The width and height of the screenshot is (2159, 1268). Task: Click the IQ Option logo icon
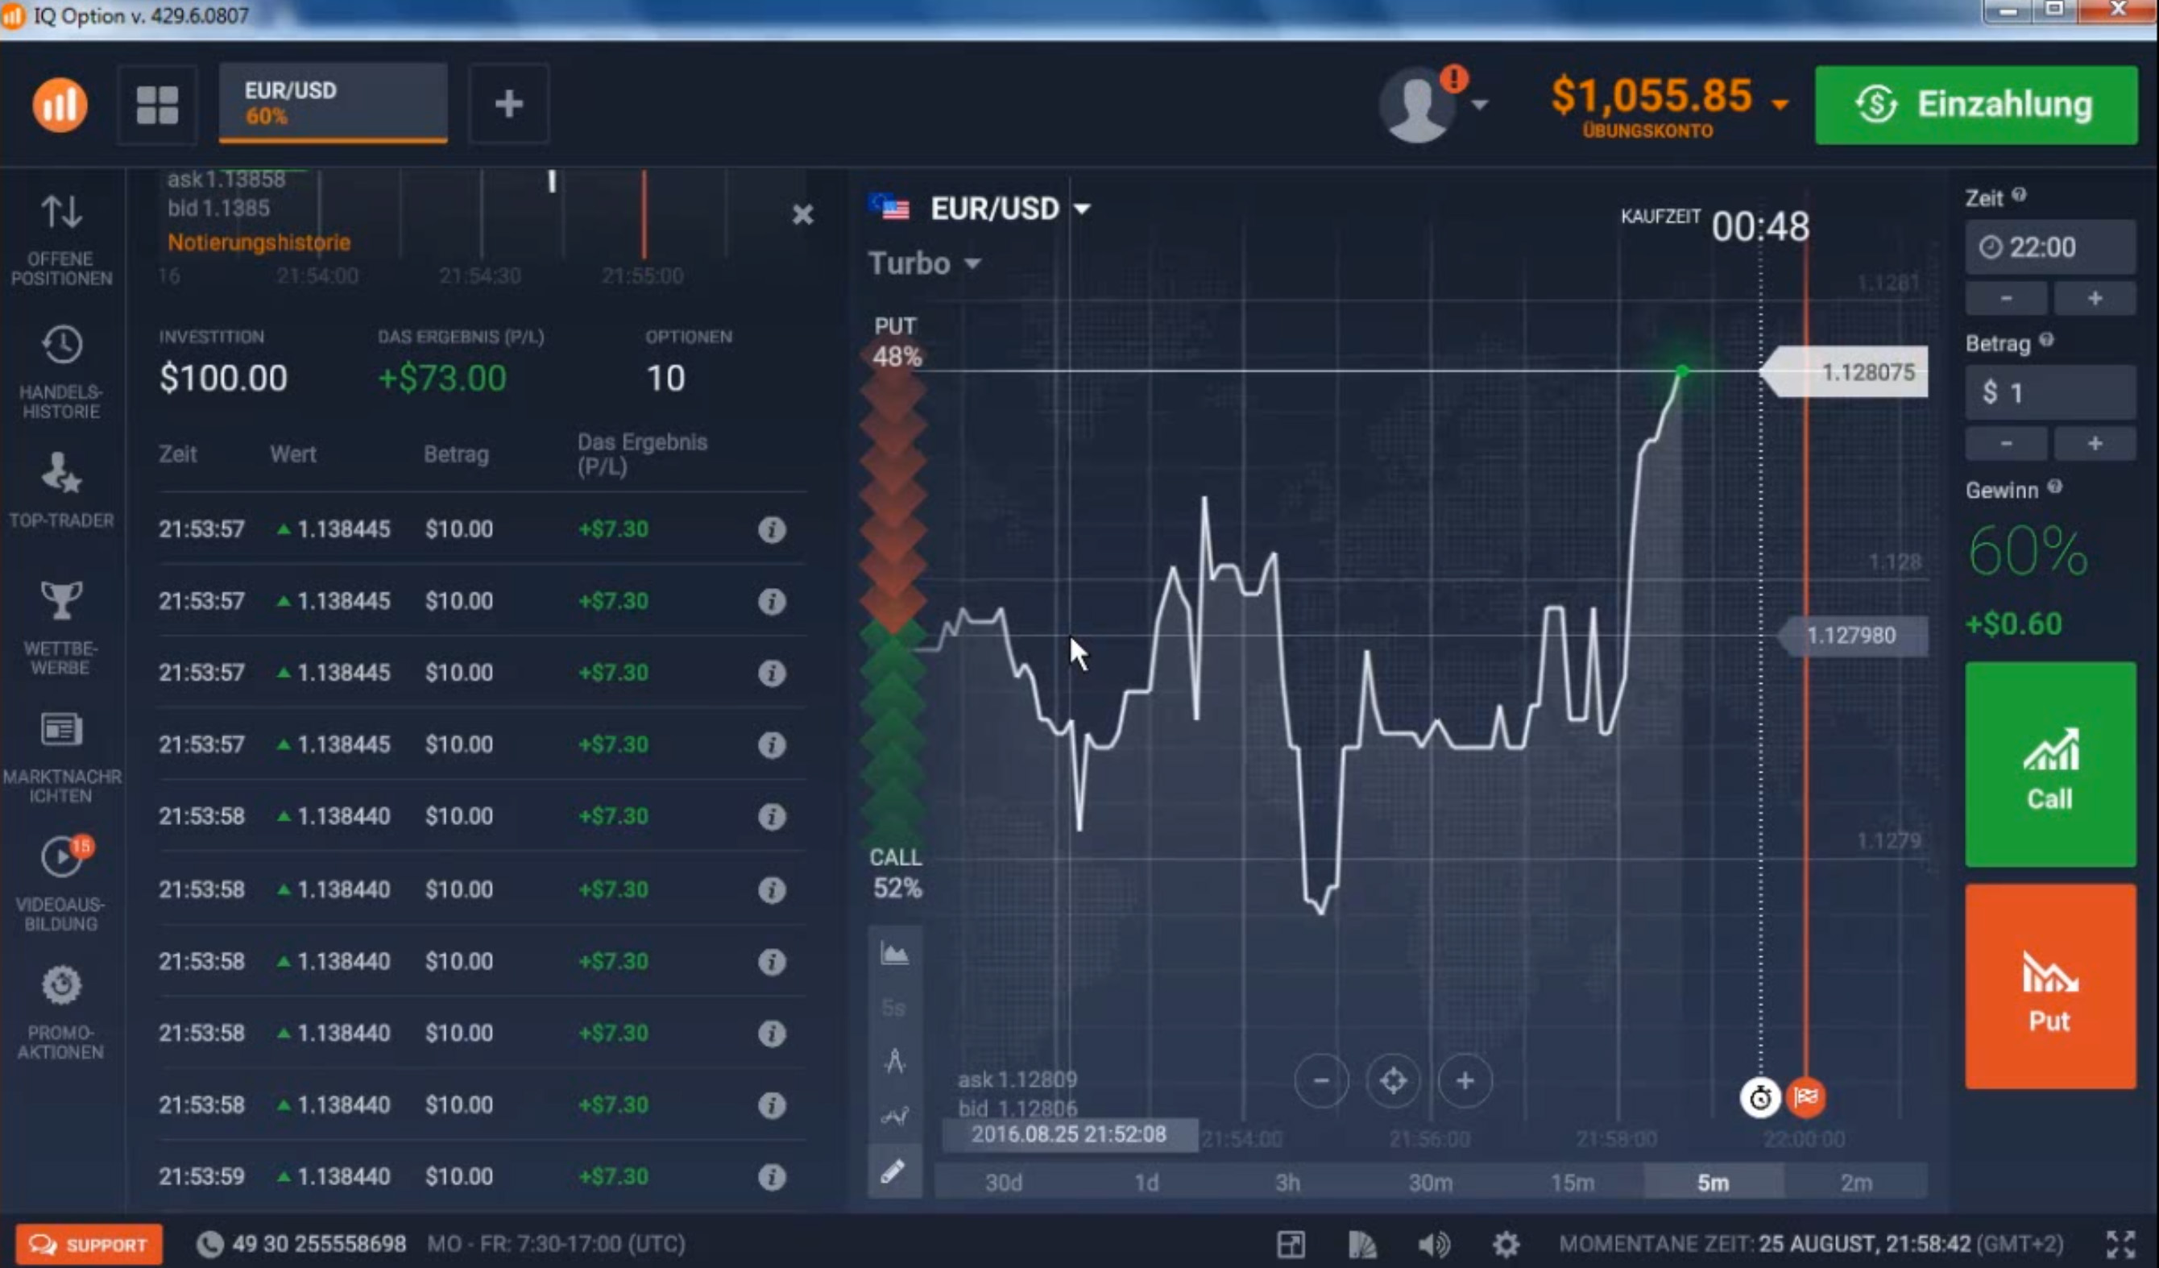pyautogui.click(x=59, y=105)
